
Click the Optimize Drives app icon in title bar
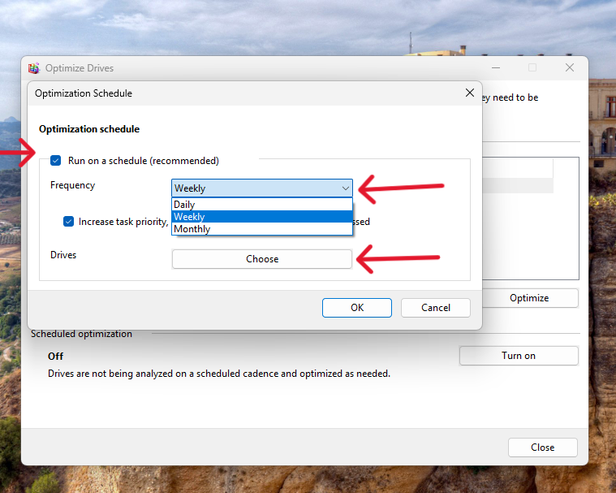coord(34,68)
